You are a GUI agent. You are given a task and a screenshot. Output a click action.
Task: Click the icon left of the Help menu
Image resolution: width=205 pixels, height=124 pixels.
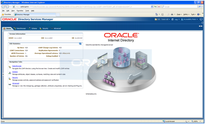173,19
